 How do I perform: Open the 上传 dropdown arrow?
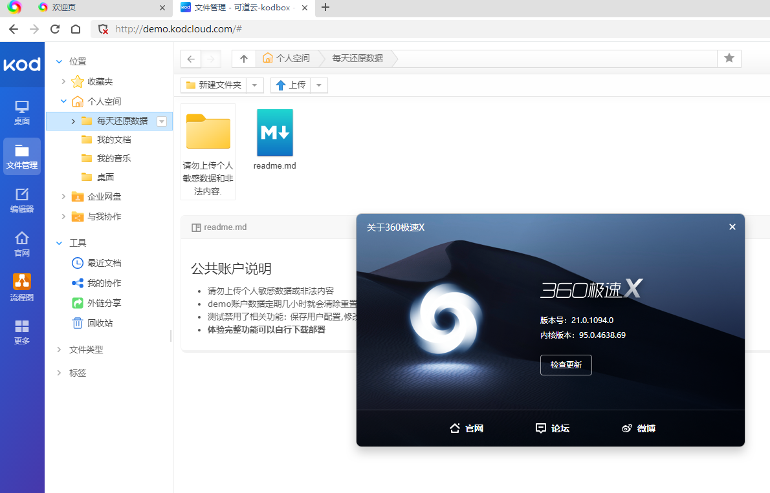(x=319, y=85)
